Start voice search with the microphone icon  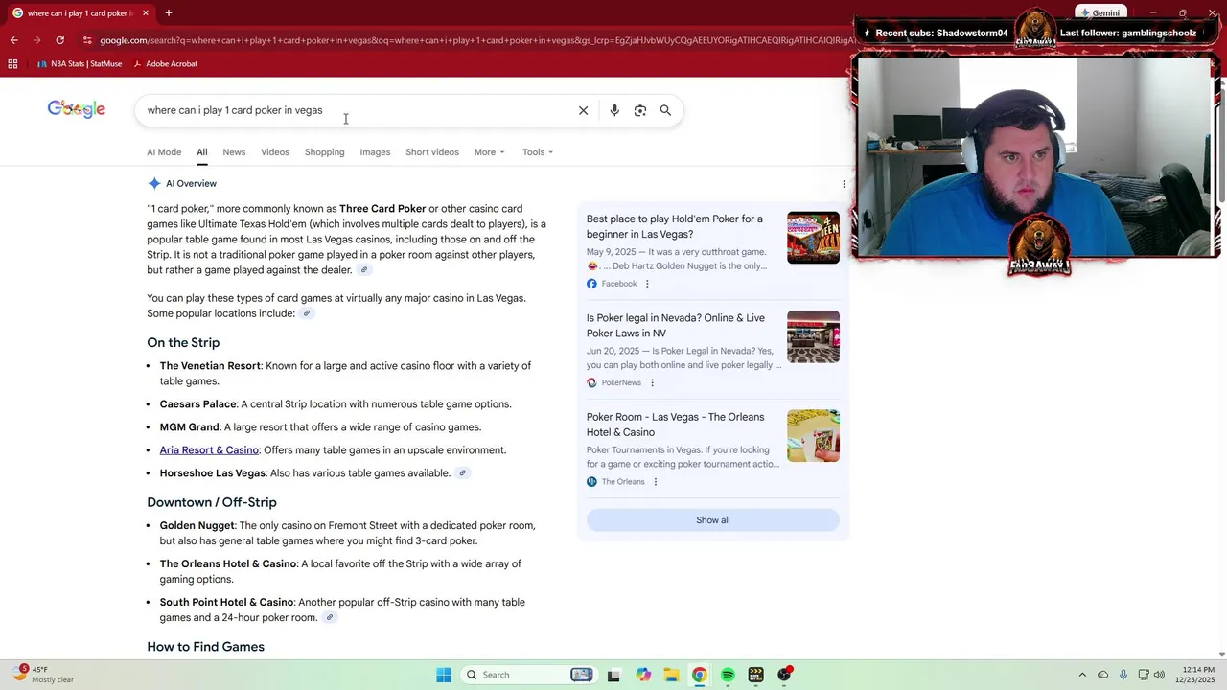(x=614, y=110)
